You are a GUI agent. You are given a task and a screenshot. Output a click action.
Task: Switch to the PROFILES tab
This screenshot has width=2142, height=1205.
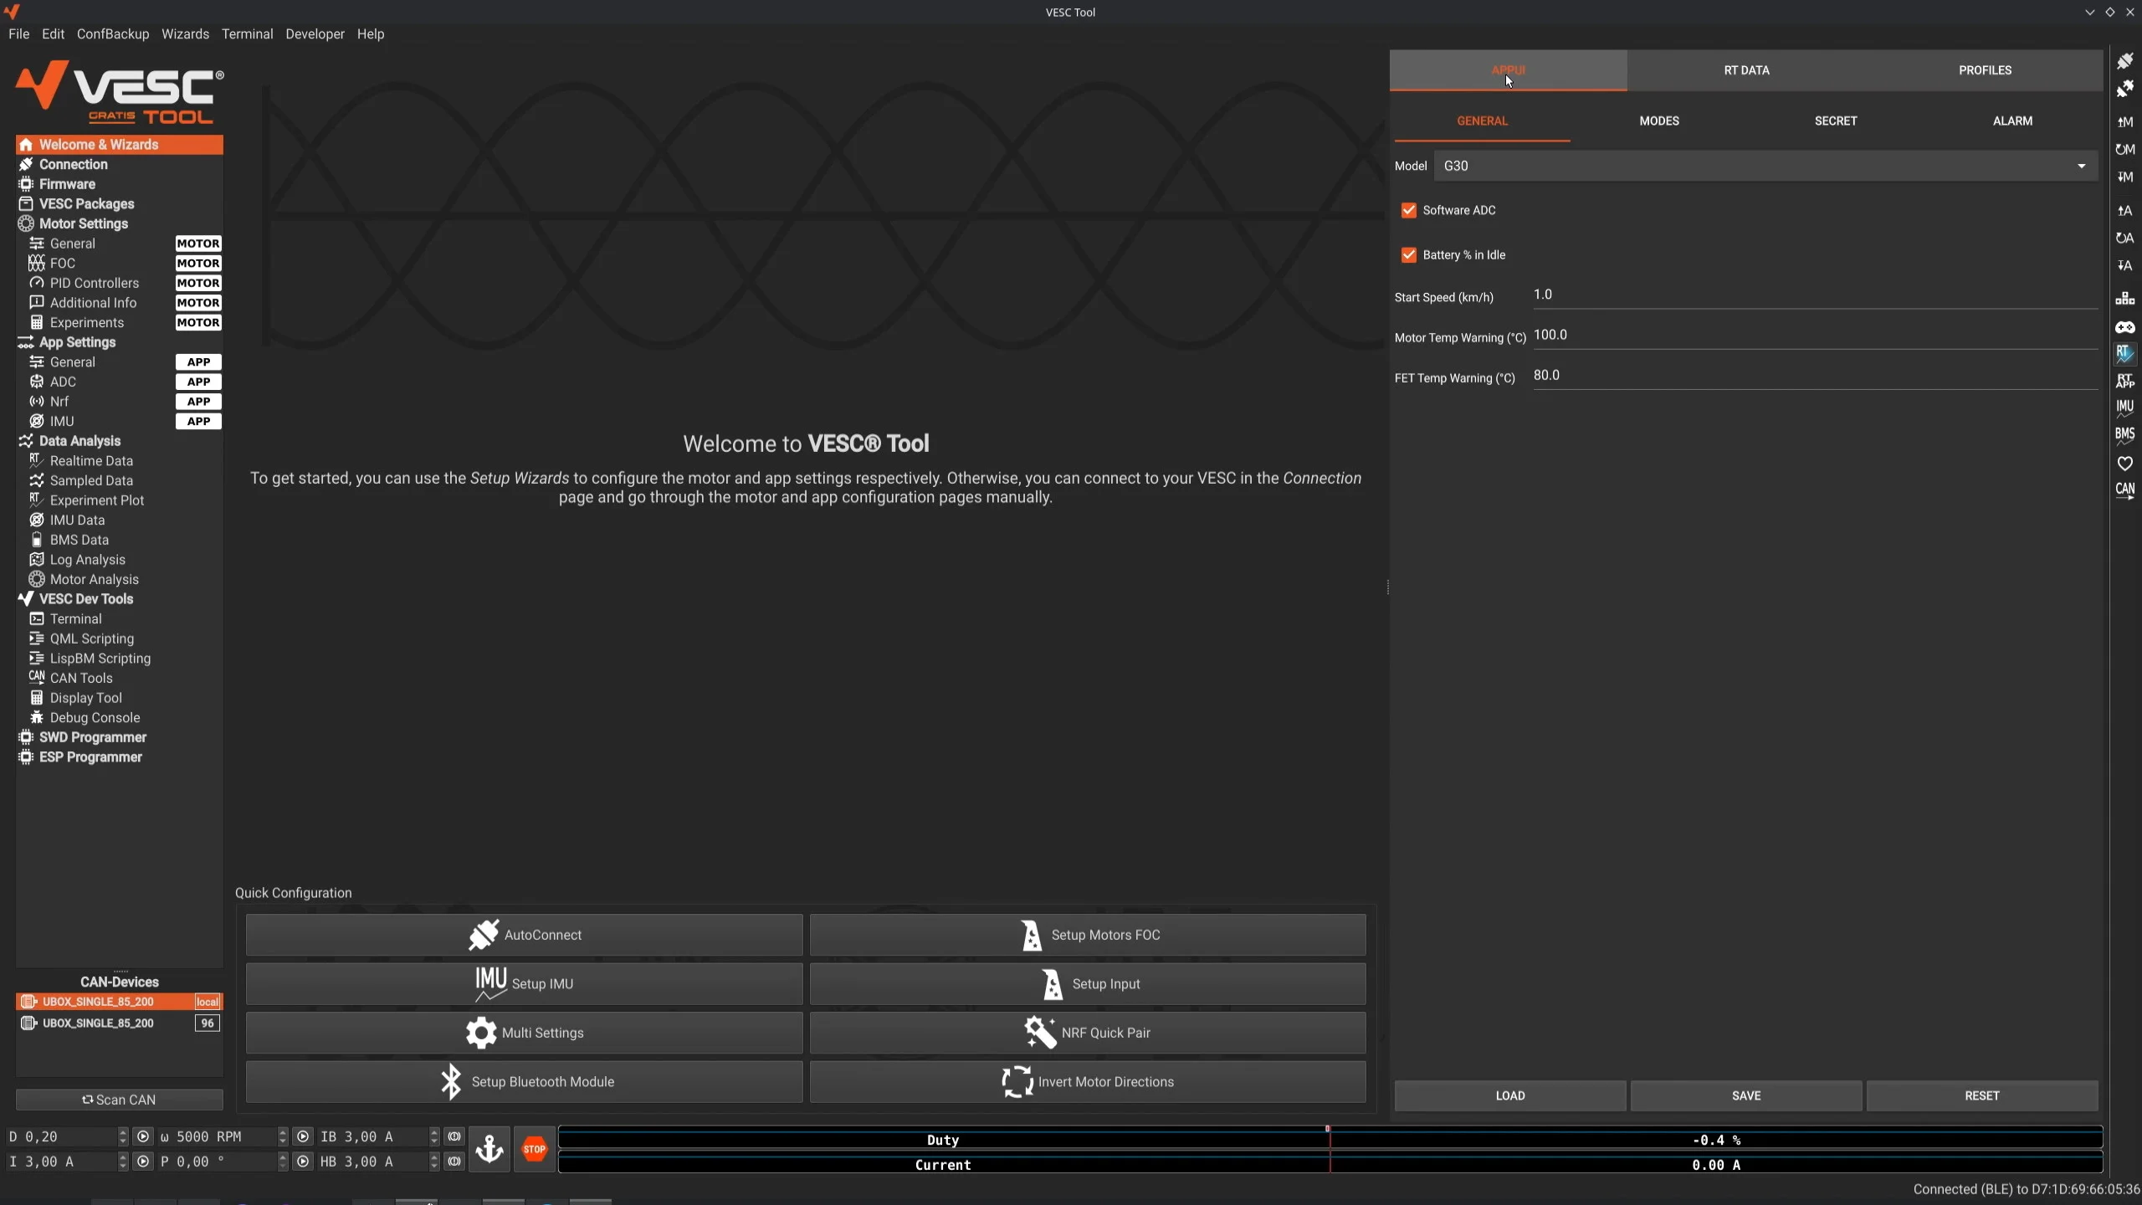(1985, 70)
